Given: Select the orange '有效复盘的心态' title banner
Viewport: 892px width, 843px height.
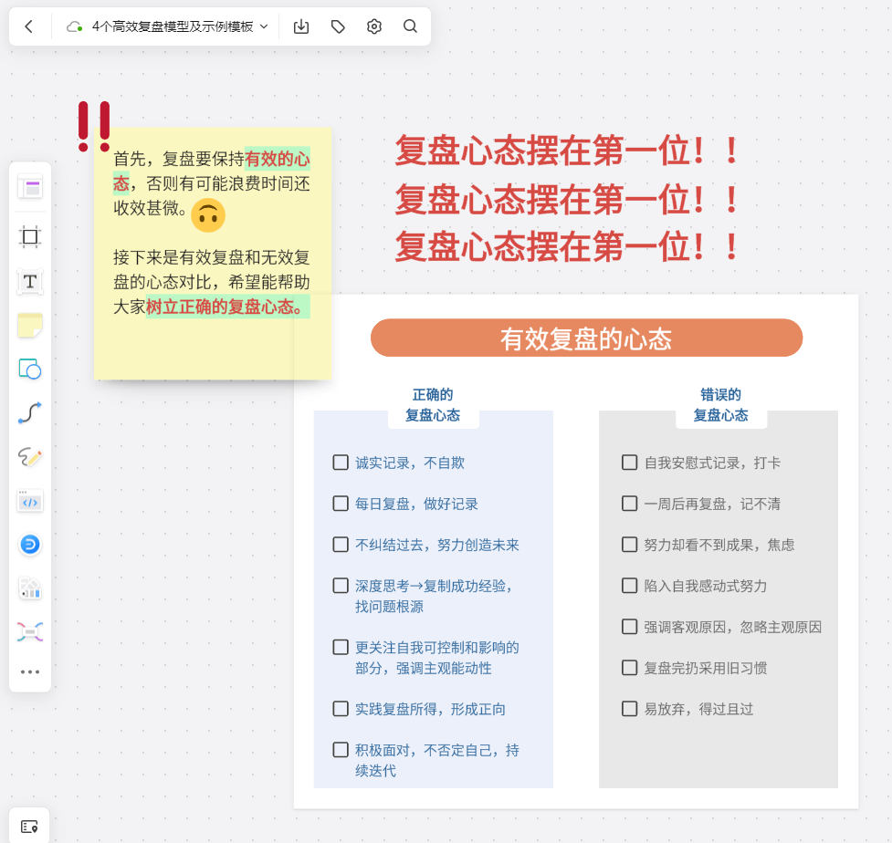Looking at the screenshot, I should tap(586, 338).
